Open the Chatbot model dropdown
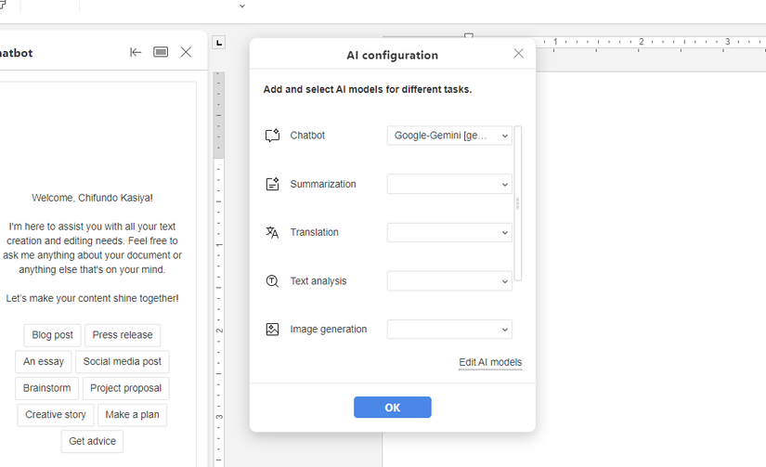This screenshot has height=467, width=766. [449, 136]
